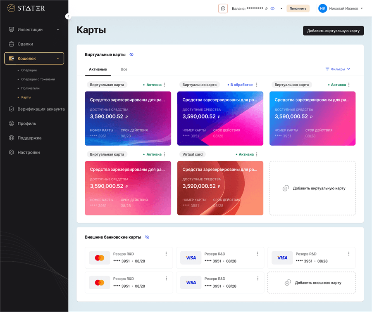
Task: Open options of top-middle Visa bank card
Action: (x=258, y=254)
